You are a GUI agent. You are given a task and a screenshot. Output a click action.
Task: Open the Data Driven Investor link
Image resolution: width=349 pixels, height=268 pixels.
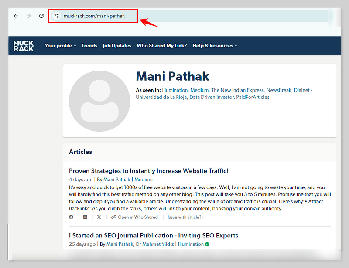[x=212, y=97]
